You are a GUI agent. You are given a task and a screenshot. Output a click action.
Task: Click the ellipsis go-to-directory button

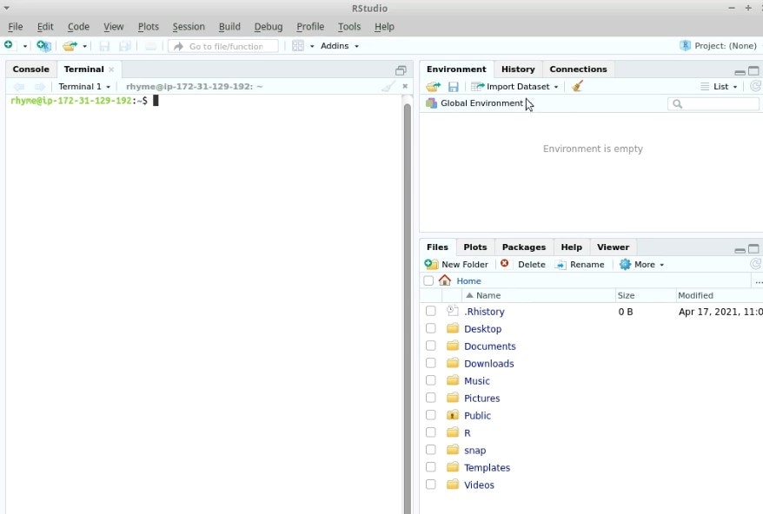[758, 281]
